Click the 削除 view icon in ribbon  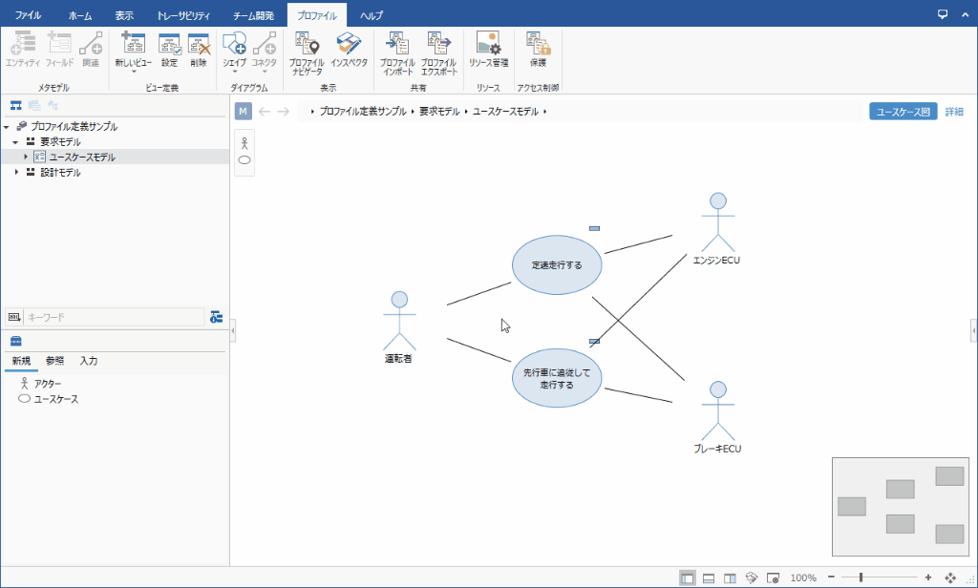tap(198, 50)
